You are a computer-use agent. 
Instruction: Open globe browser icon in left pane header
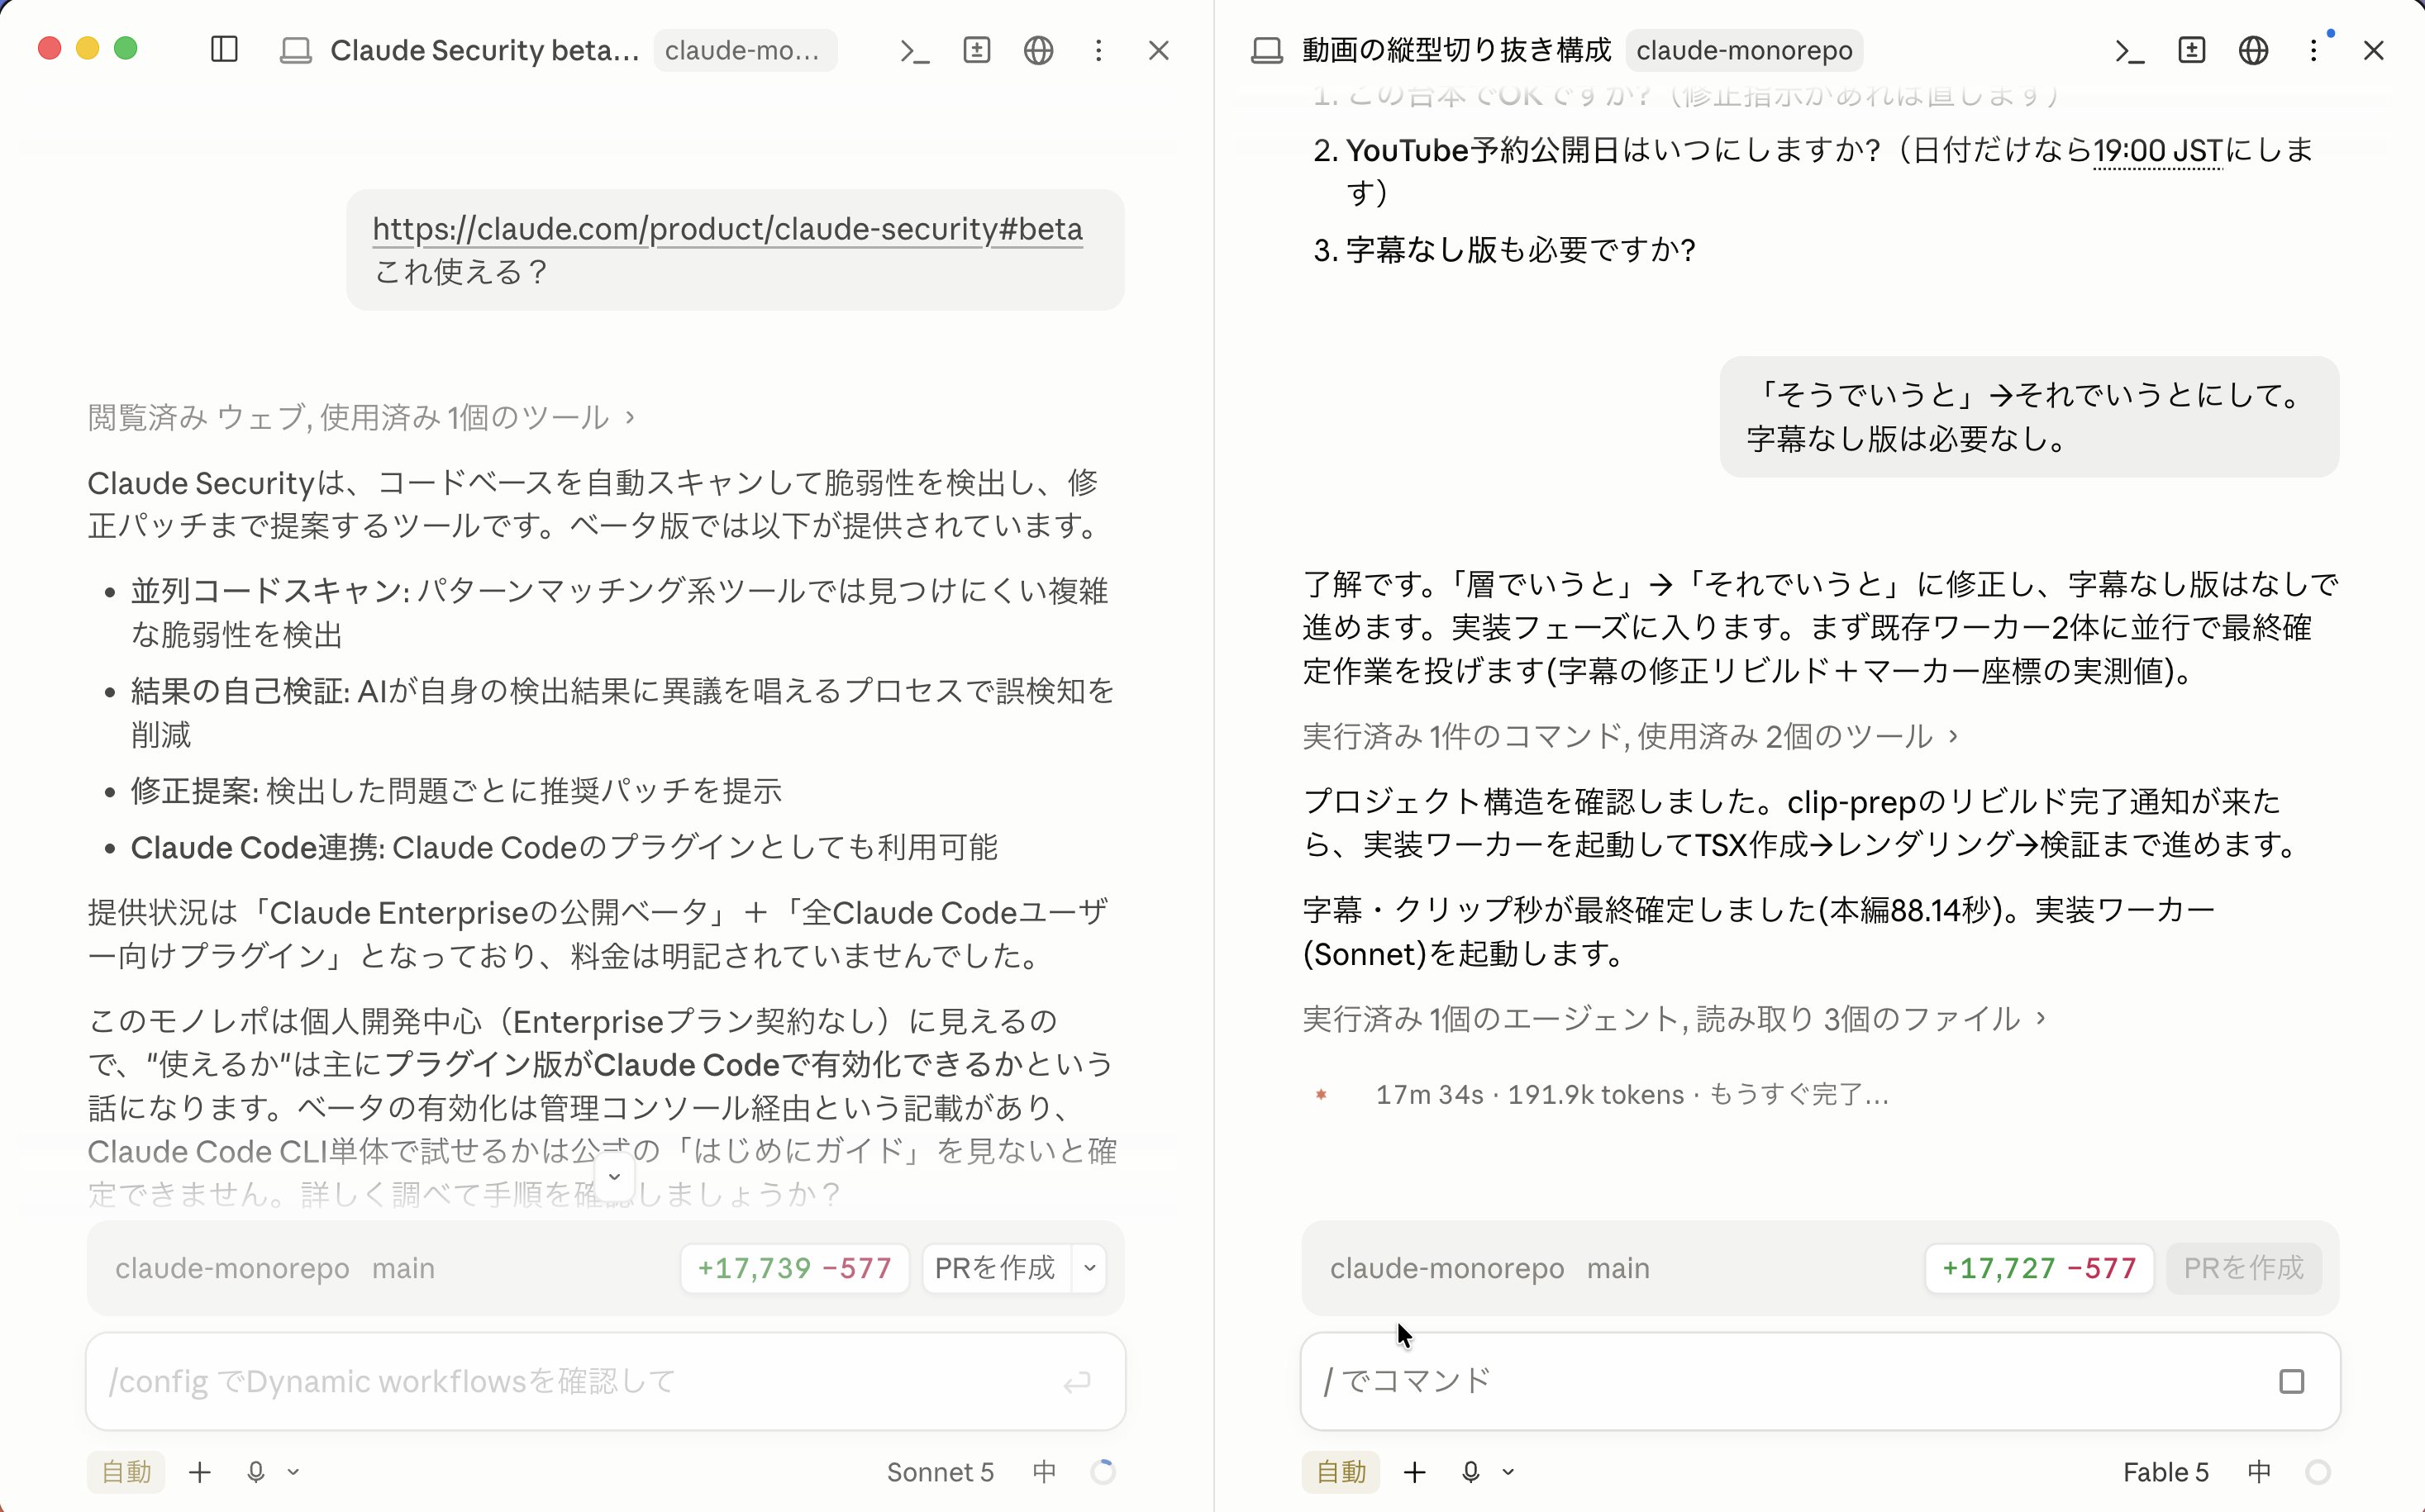point(1038,50)
